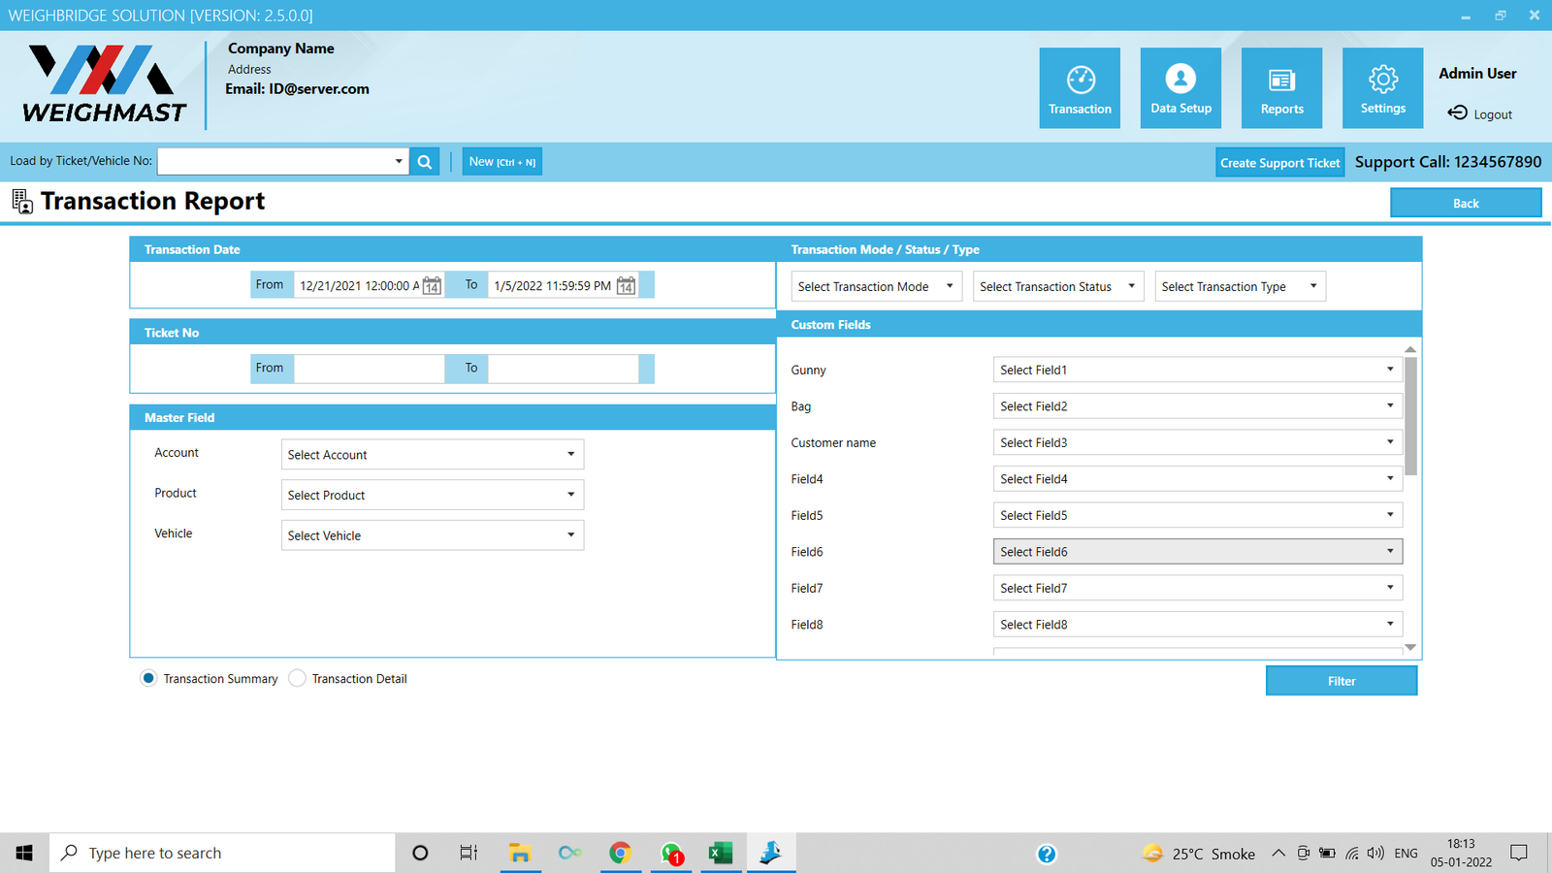The width and height of the screenshot is (1552, 873).
Task: Open the From date calendar picker
Action: pos(432,286)
